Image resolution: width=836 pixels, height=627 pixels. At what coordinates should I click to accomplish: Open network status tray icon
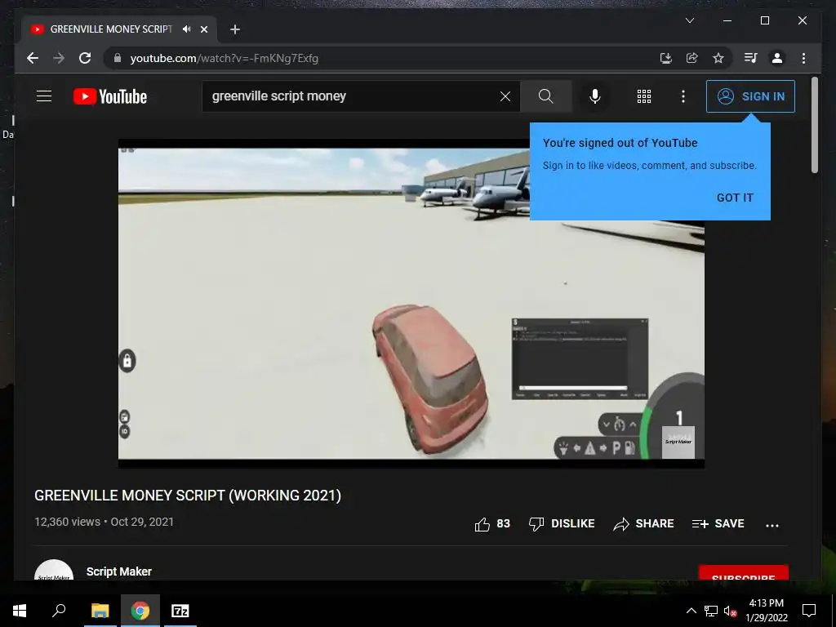(x=711, y=611)
